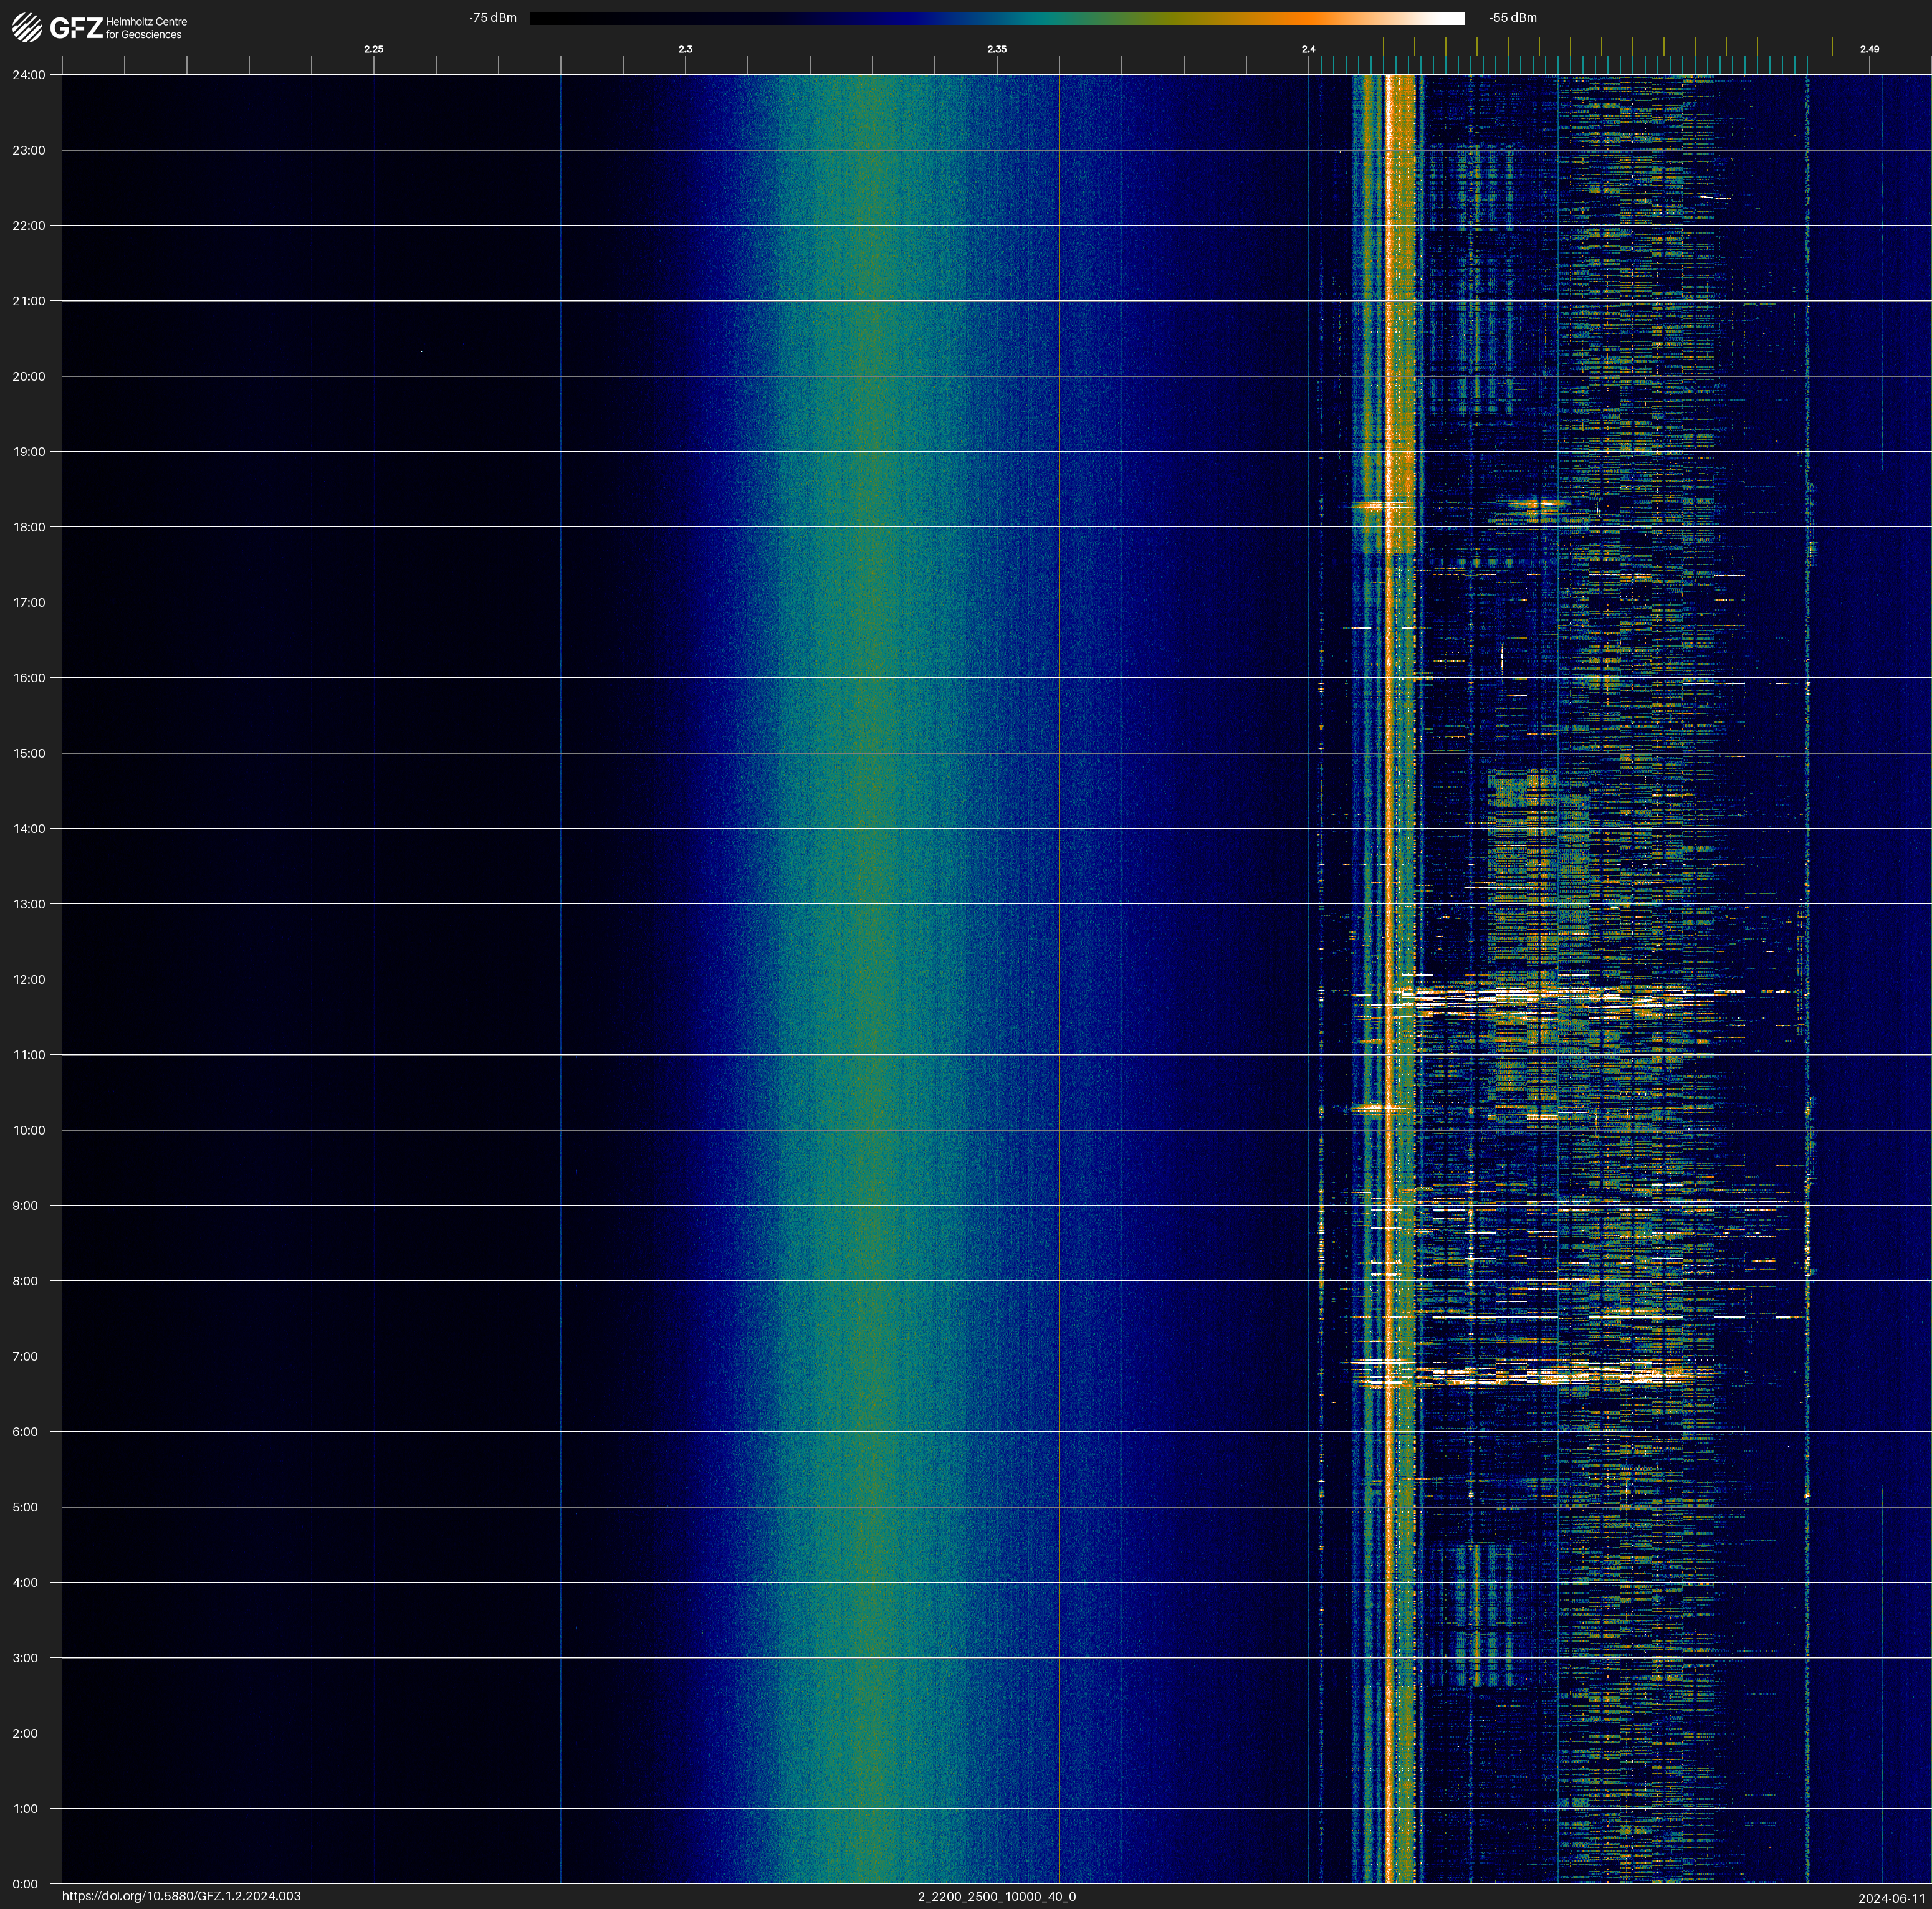Click the 0:00 time label at the bottom

coord(25,1884)
